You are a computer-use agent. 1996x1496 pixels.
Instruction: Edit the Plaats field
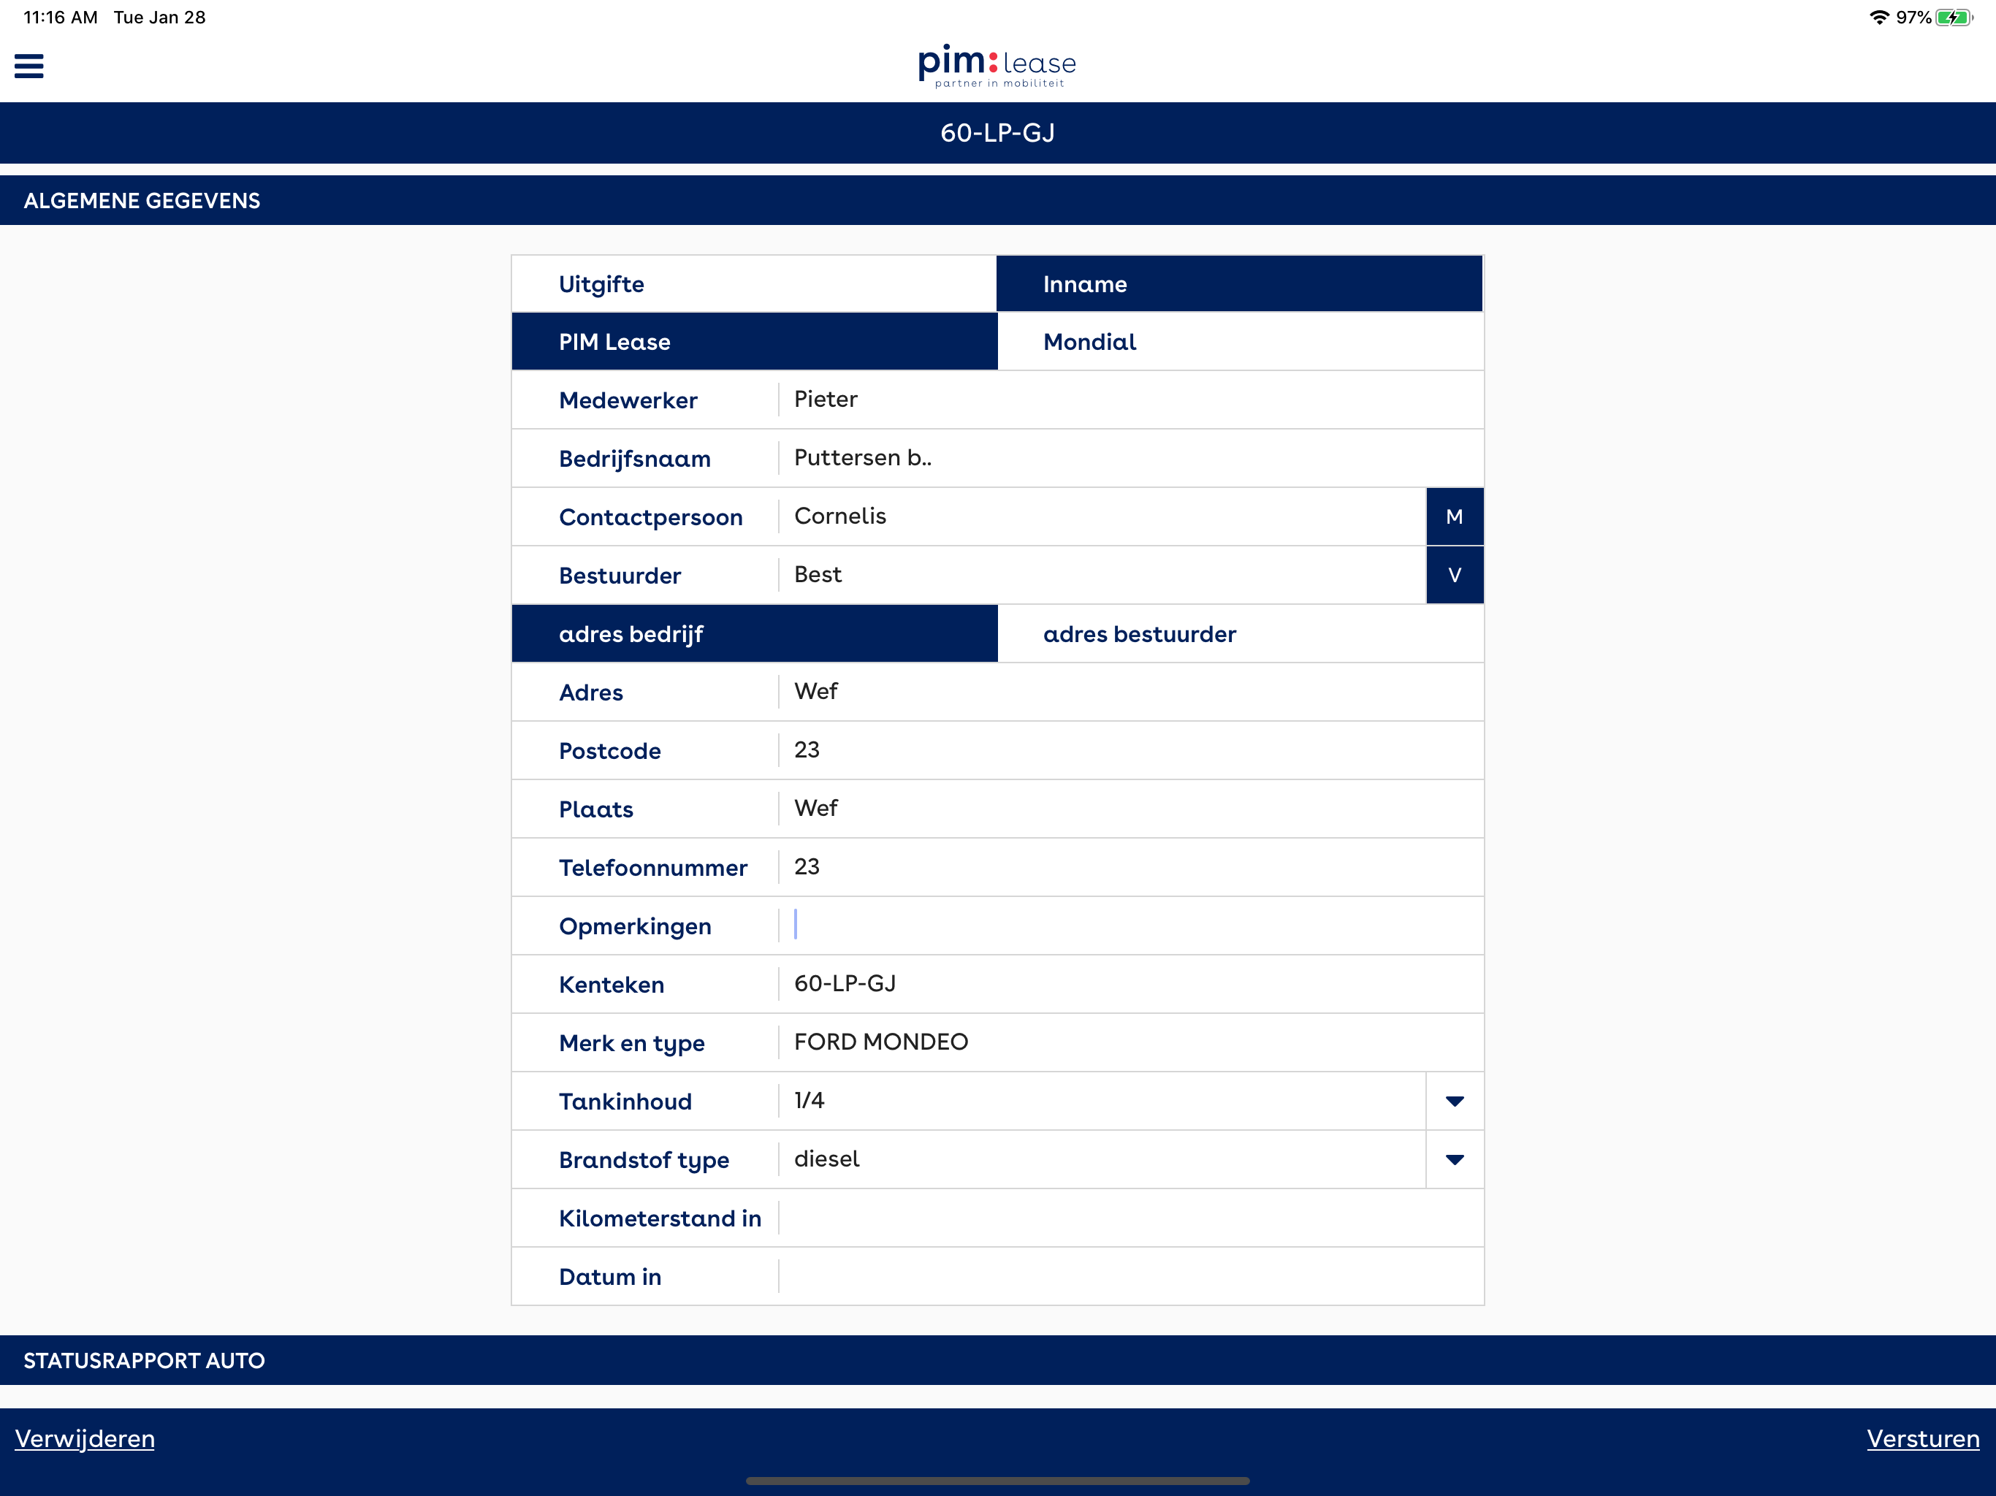tap(1131, 809)
